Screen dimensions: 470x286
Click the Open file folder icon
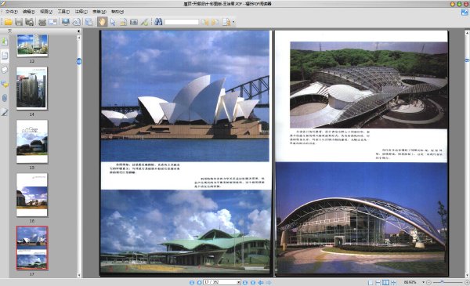(x=8, y=22)
